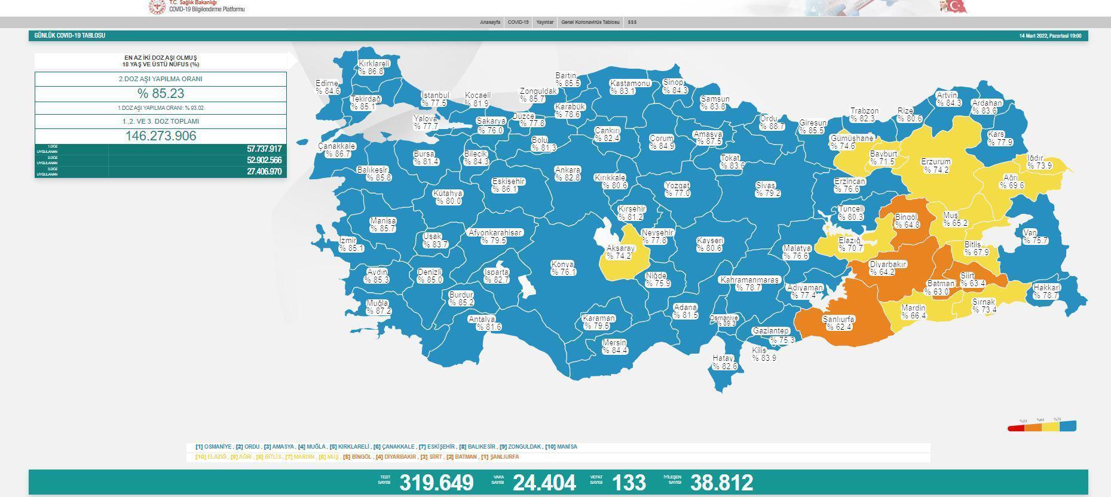Open the COVID-19 menu item
This screenshot has height=497, width=1111.
(518, 22)
